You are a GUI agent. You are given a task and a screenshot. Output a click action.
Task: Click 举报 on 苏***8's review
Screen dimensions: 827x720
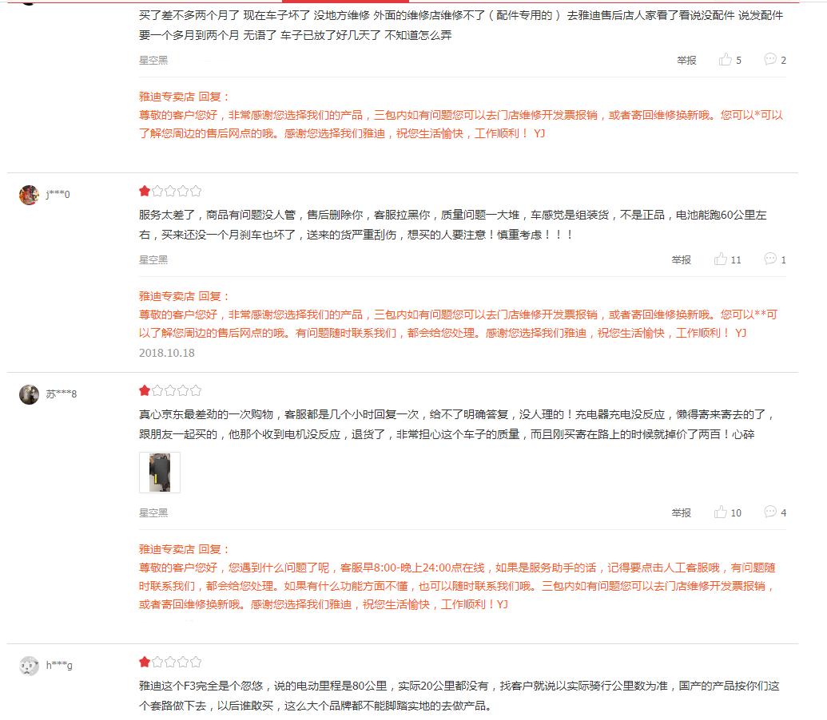click(680, 512)
